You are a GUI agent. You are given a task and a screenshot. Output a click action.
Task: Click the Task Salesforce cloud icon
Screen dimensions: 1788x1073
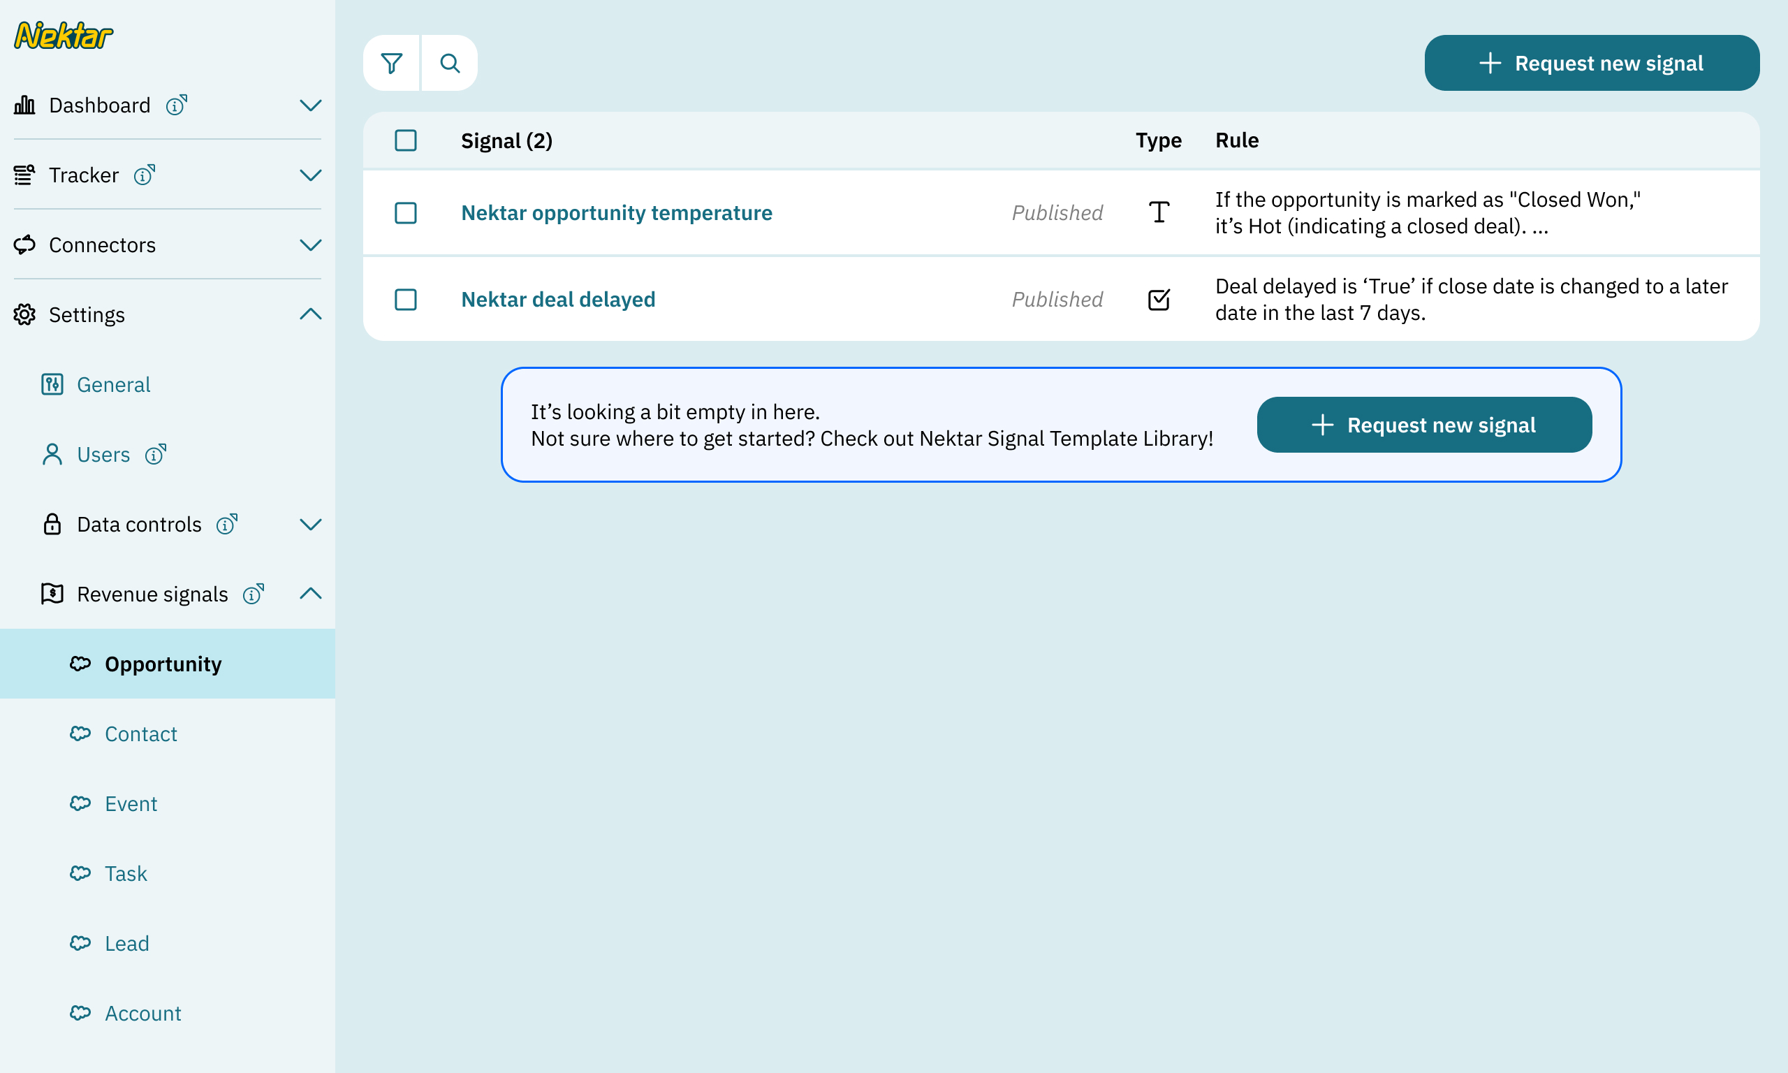coord(80,873)
